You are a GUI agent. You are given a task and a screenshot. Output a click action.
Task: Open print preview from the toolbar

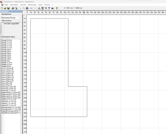16,8
